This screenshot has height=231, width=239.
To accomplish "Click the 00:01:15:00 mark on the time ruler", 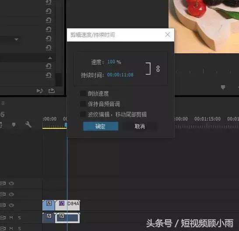I will click(x=207, y=119).
